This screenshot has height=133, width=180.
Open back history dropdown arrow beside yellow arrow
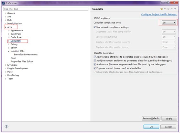pos(165,9)
